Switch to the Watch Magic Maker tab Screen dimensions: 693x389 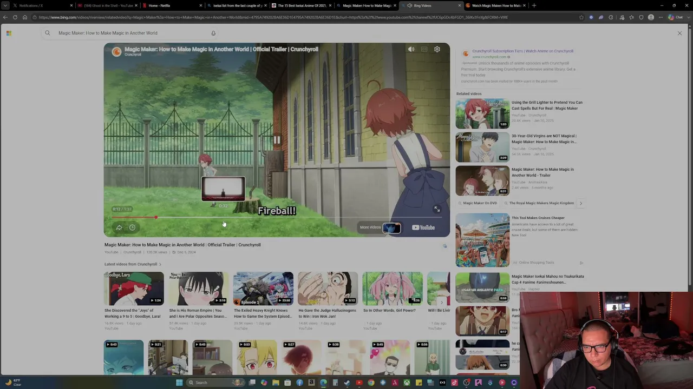496,5
